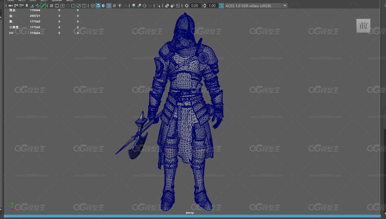Toggle the Lock Camera icon
Screen dimensions: 386x219
tap(16, 6)
